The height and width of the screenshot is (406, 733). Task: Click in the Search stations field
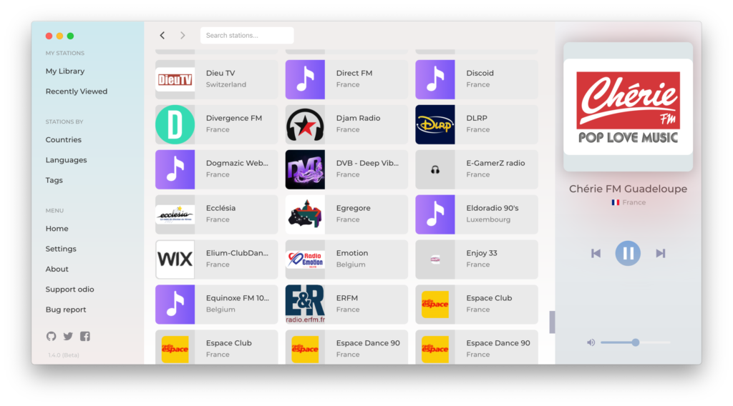(x=247, y=36)
